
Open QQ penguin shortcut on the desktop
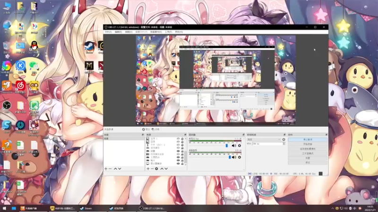pos(34,48)
